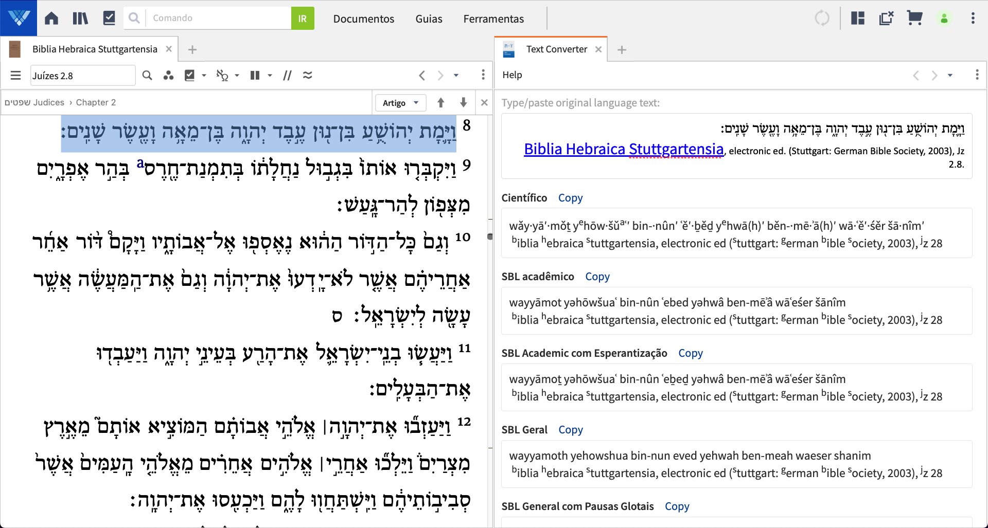This screenshot has width=988, height=528.
Task: Open the Guias menu
Action: [429, 19]
